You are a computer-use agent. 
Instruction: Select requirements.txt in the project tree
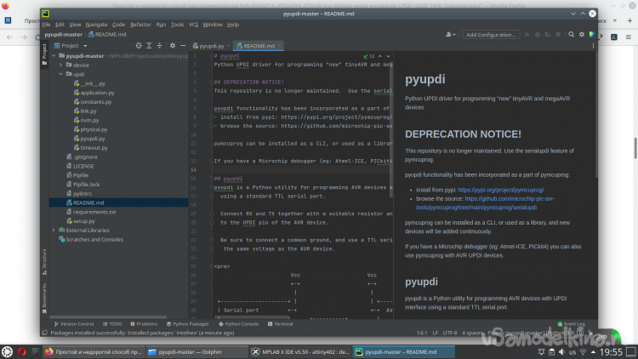[94, 212]
